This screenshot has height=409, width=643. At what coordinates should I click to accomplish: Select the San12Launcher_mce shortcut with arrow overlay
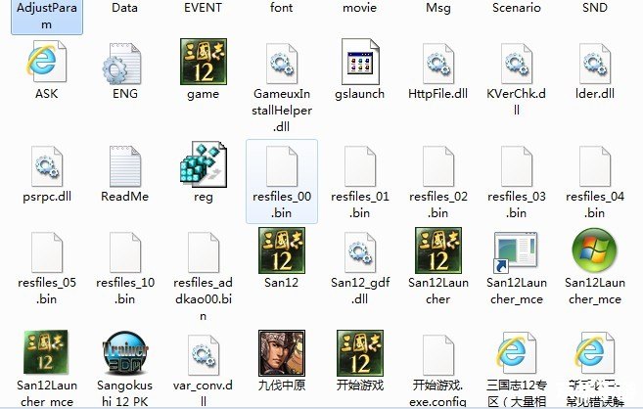point(516,252)
